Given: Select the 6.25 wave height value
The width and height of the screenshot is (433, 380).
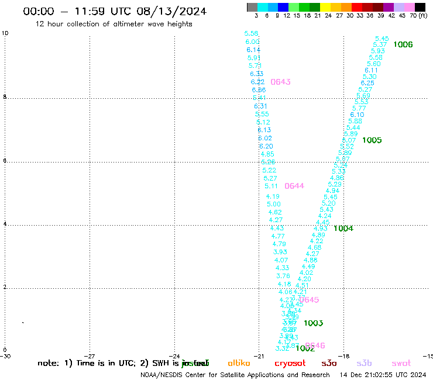Looking at the screenshot, I should pyautogui.click(x=367, y=83).
